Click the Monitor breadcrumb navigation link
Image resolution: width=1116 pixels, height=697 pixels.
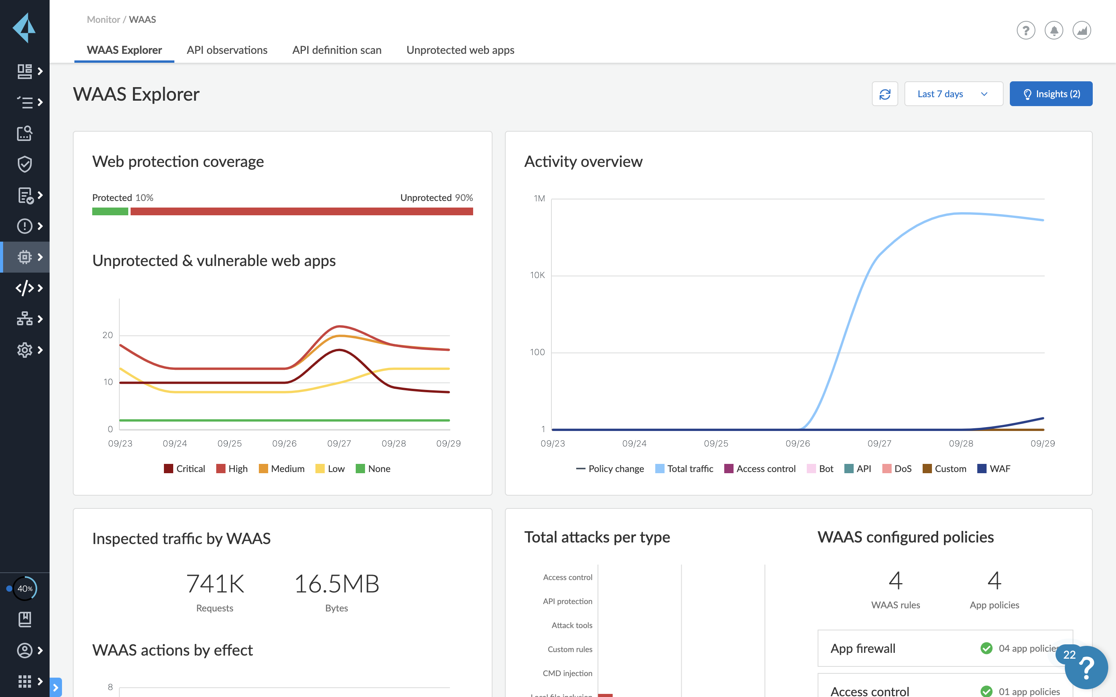point(103,19)
